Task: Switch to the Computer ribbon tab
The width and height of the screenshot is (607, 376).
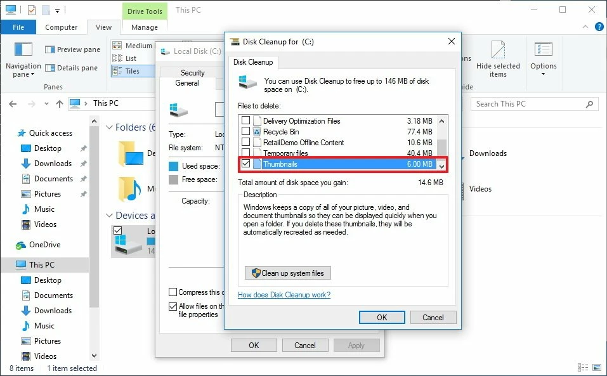Action: pyautogui.click(x=61, y=27)
